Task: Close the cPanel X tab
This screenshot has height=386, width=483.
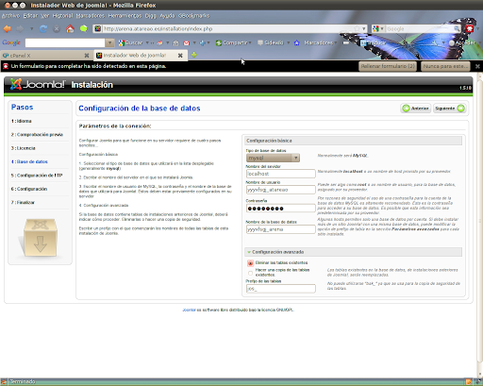Action: pyautogui.click(x=87, y=56)
